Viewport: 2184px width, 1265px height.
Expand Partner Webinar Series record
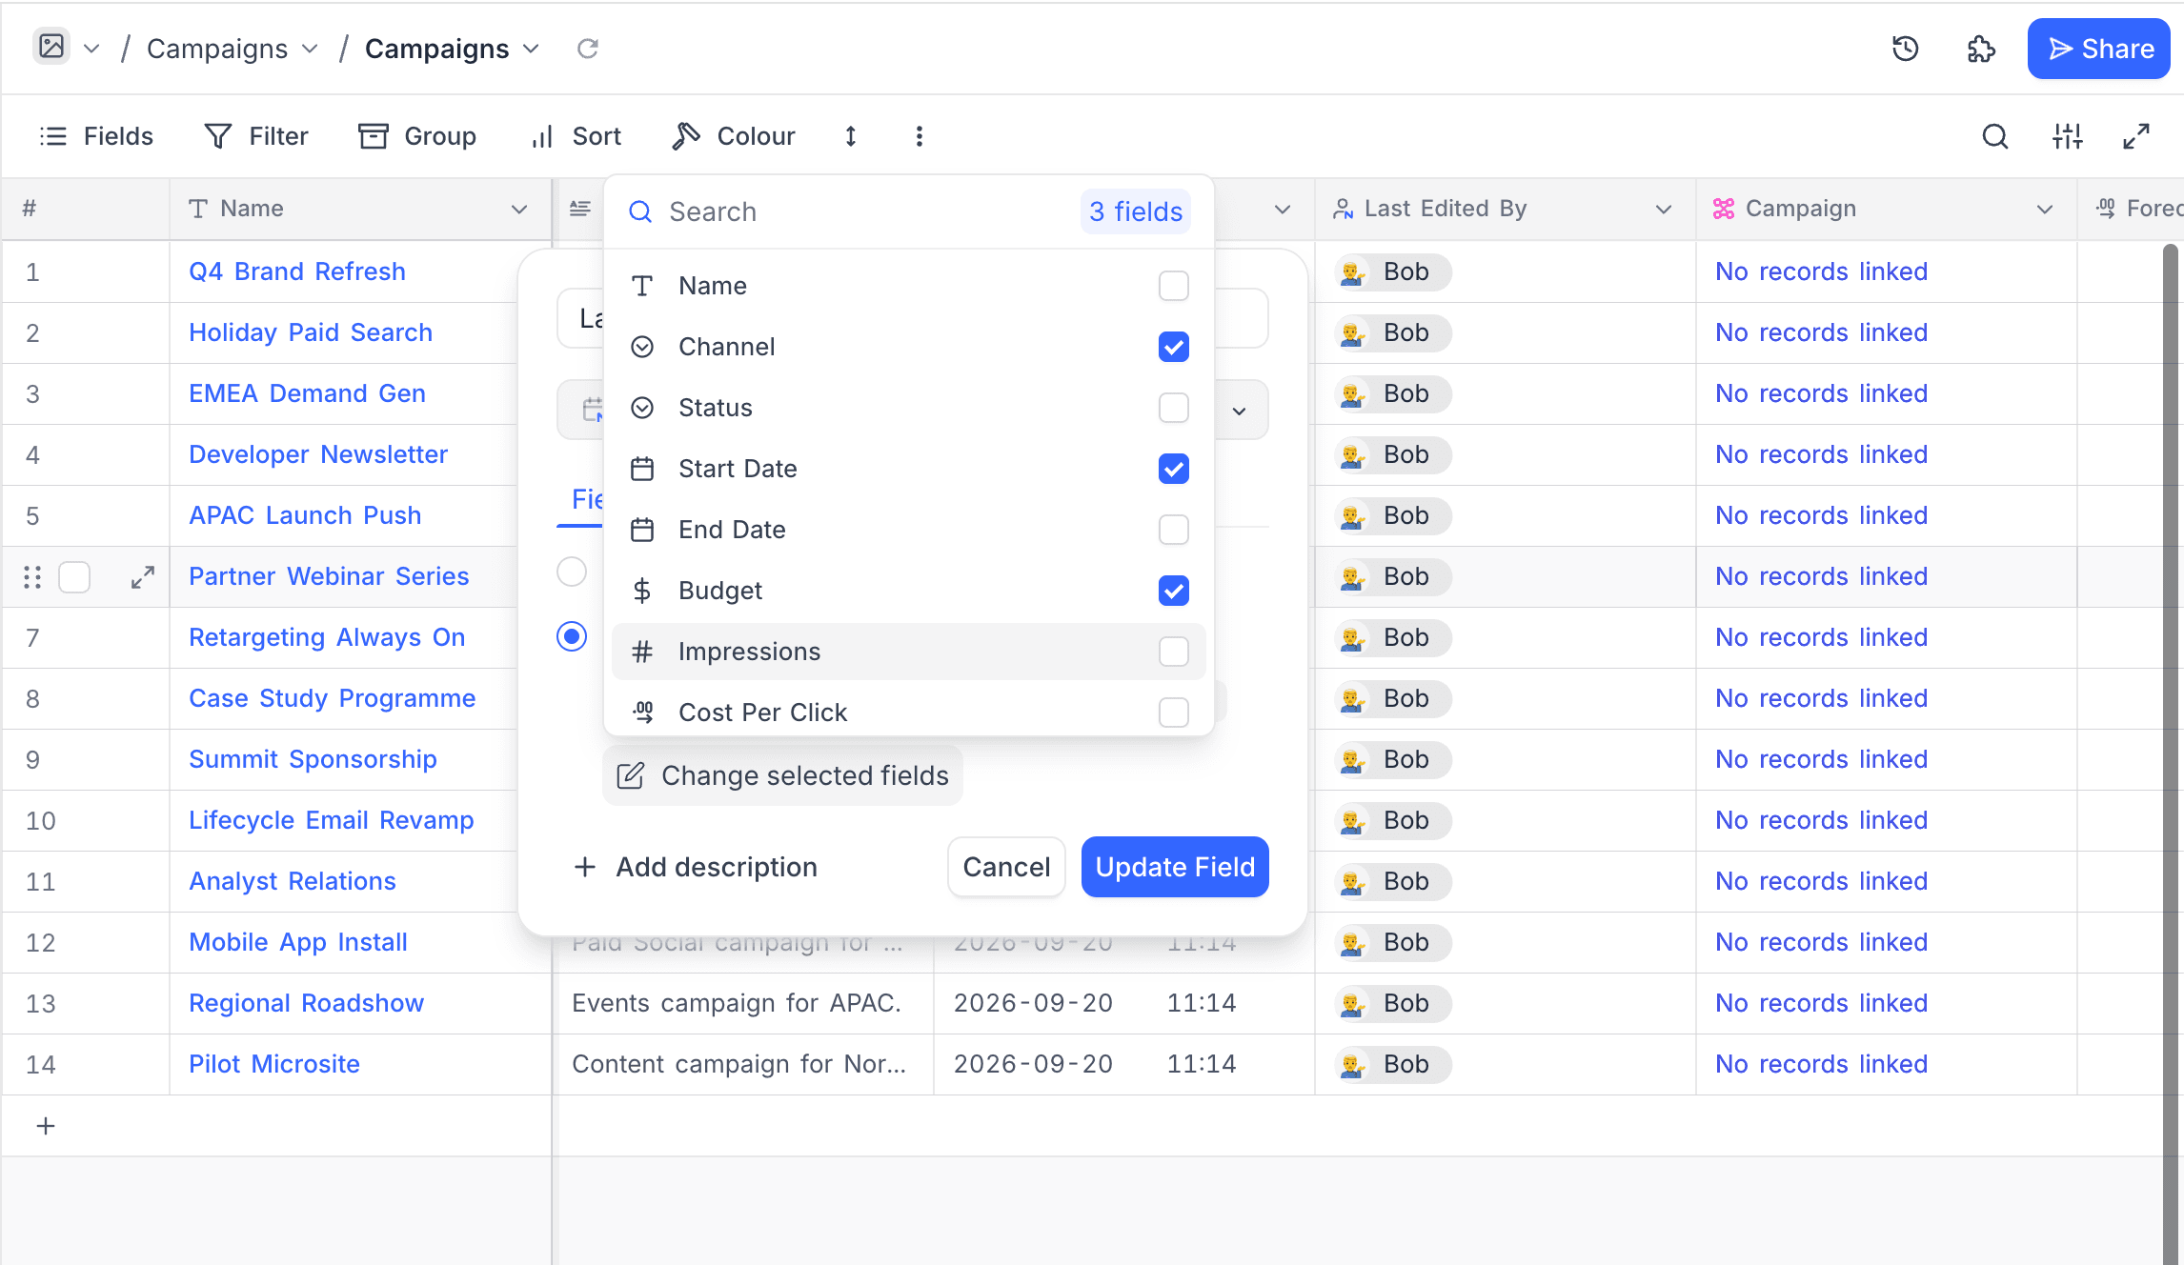142,576
